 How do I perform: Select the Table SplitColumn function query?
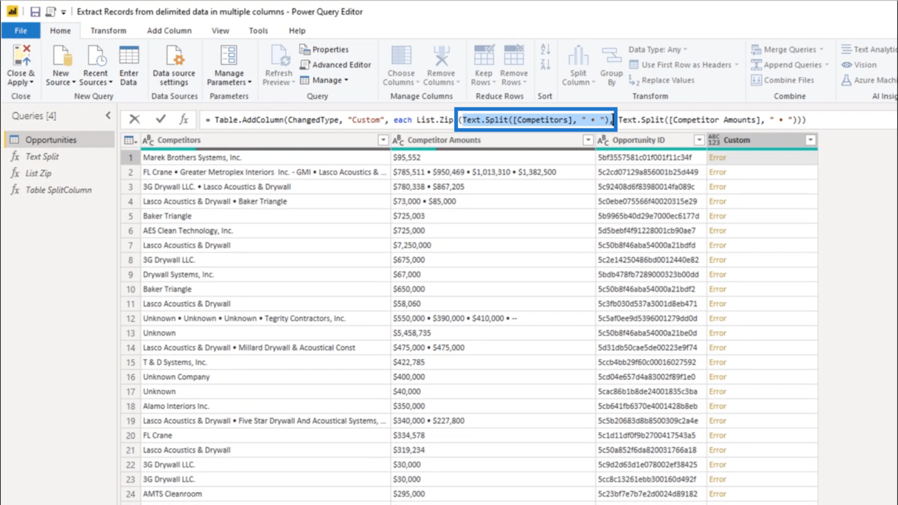[x=59, y=190]
